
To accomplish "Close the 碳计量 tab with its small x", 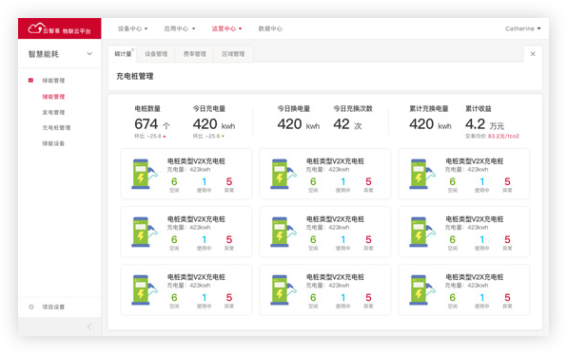I will 132,49.
